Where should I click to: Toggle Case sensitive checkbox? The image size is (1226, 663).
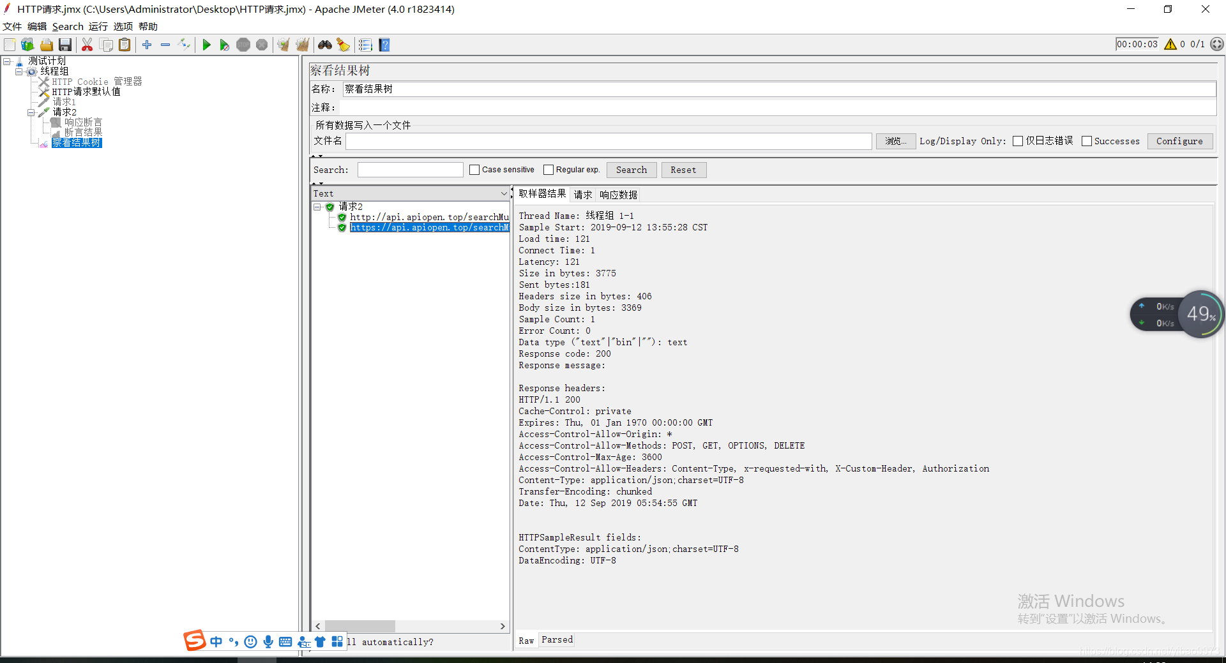click(x=474, y=170)
